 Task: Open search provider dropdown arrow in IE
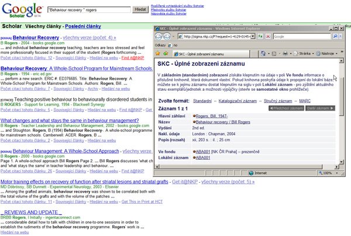(340, 36)
